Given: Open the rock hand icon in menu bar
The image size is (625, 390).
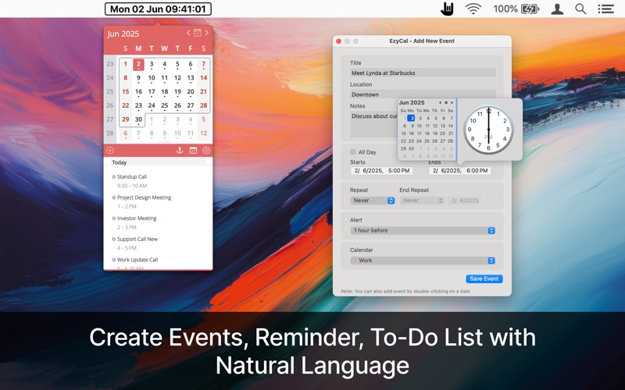Looking at the screenshot, I should point(447,9).
